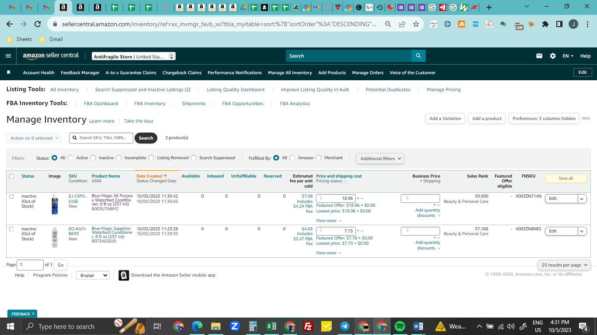Open the Seller Central hamburger menu

[8, 56]
